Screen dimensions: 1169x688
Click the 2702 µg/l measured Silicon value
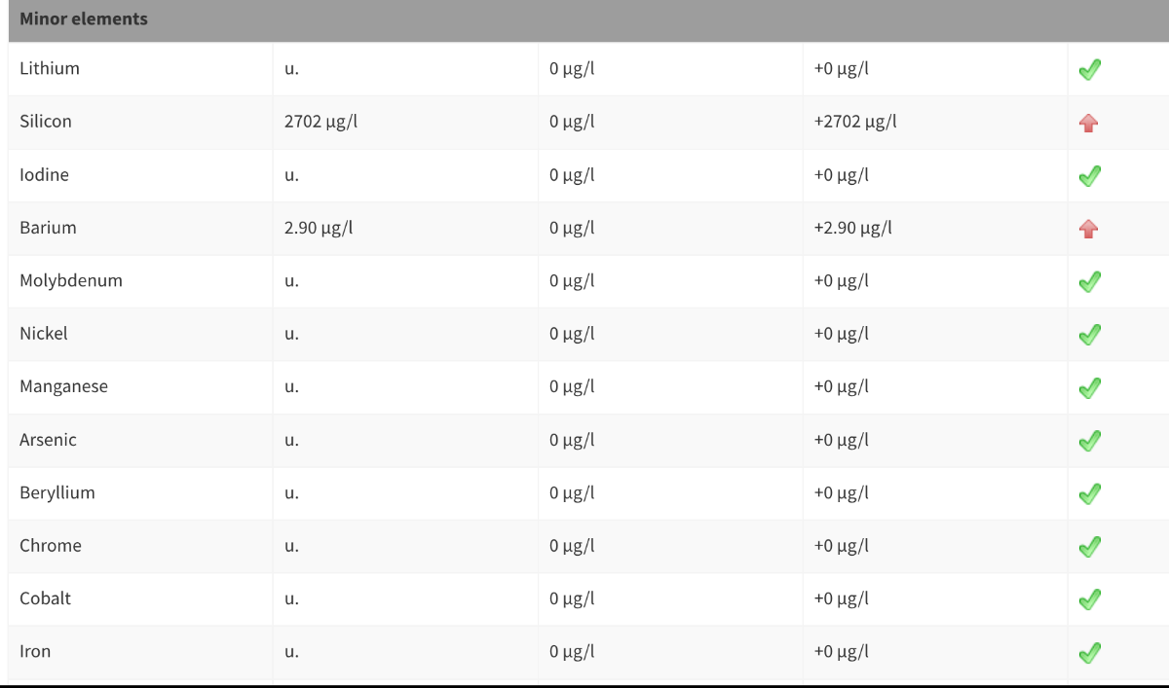[321, 122]
